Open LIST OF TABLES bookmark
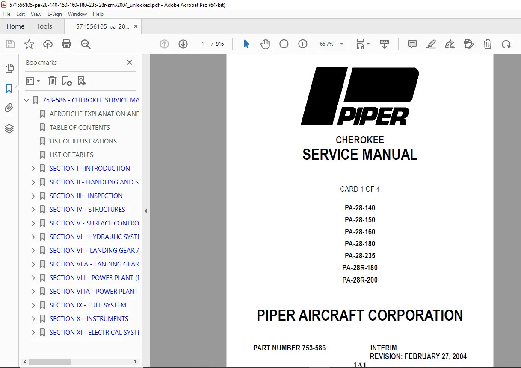 coord(71,155)
